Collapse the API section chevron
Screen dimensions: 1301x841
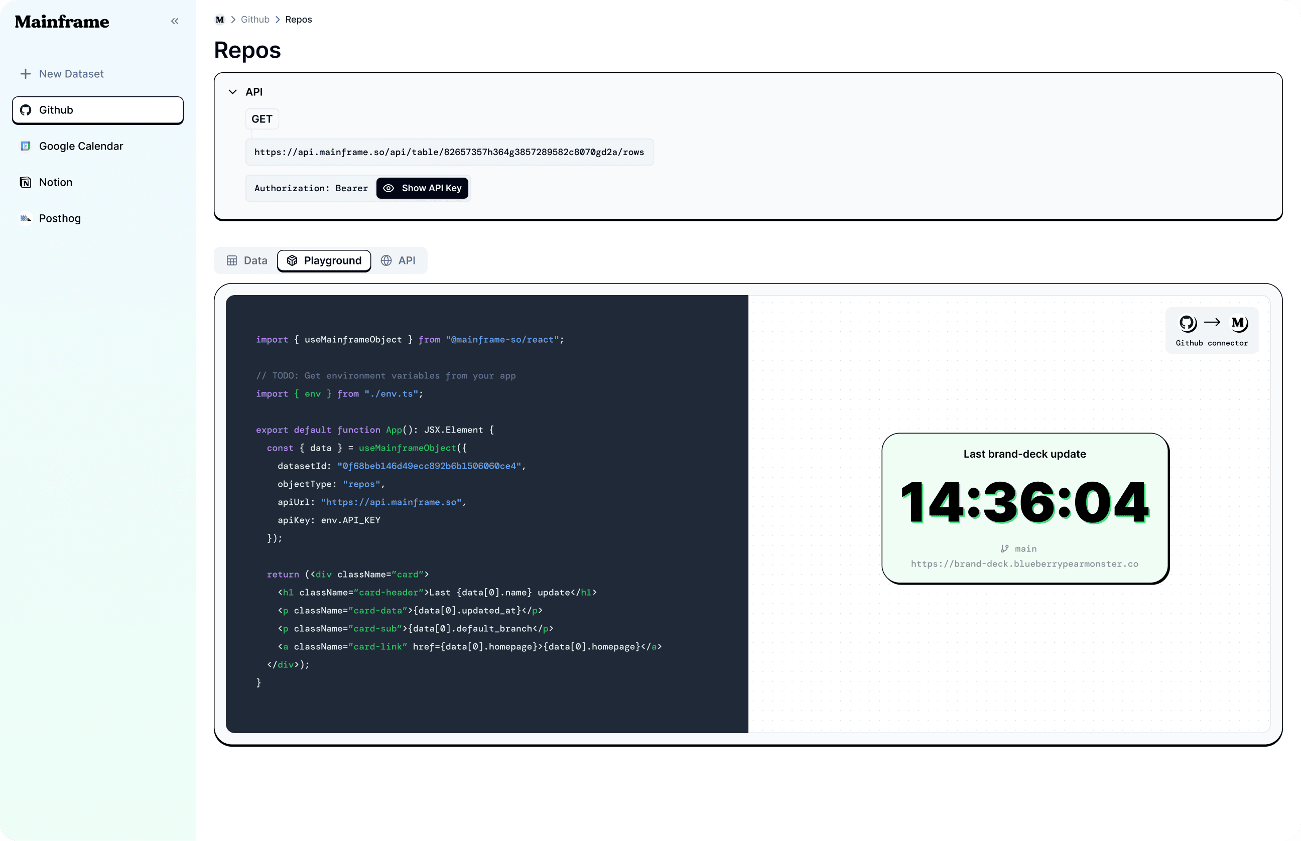pos(233,92)
